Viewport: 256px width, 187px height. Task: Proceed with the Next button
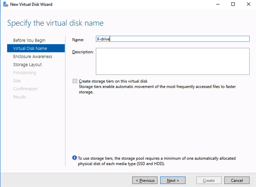(x=173, y=181)
